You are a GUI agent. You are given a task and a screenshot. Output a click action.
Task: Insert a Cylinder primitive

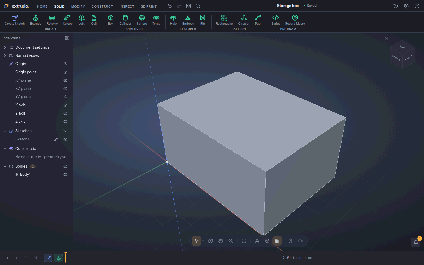[x=125, y=20]
